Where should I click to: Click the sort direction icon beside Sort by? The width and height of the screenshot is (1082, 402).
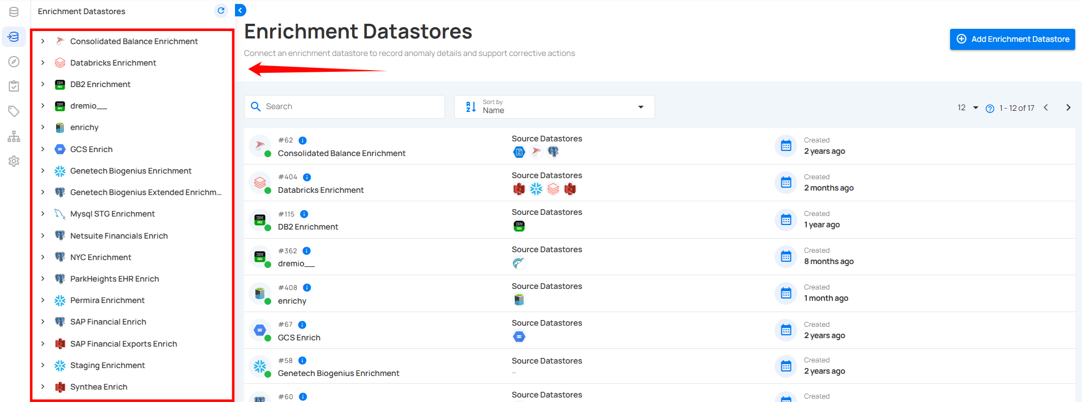[x=471, y=107]
